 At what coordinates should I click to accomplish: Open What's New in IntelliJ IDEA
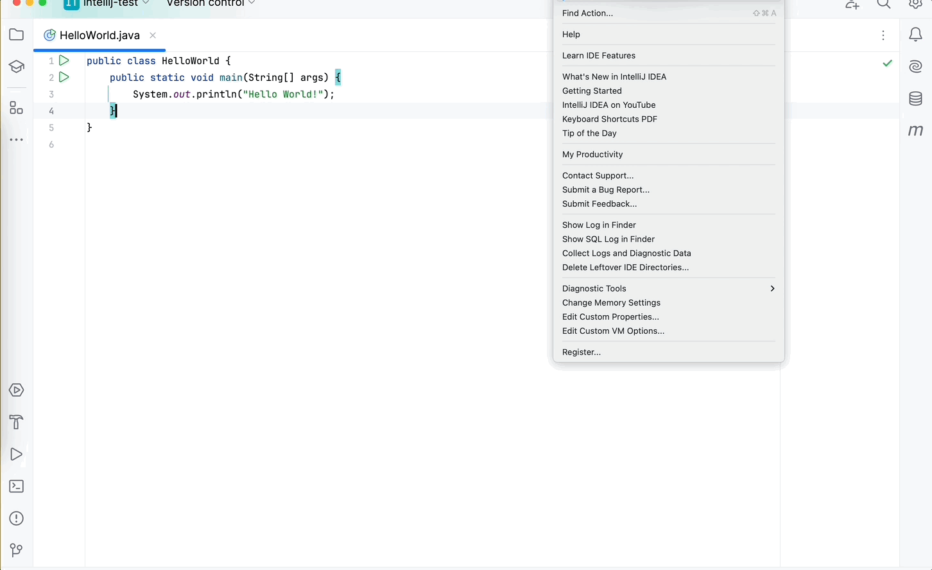point(668,77)
